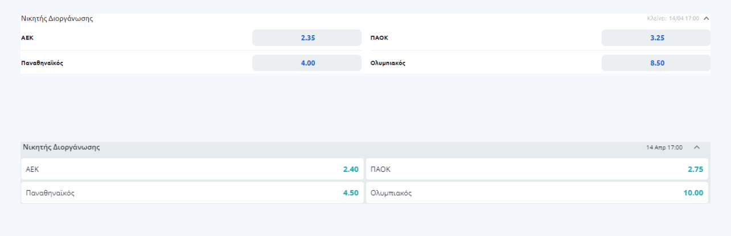Image resolution: width=731 pixels, height=236 pixels.
Task: Click the ΠΑΟΚ 2.75 selection row
Action: pyautogui.click(x=536, y=169)
